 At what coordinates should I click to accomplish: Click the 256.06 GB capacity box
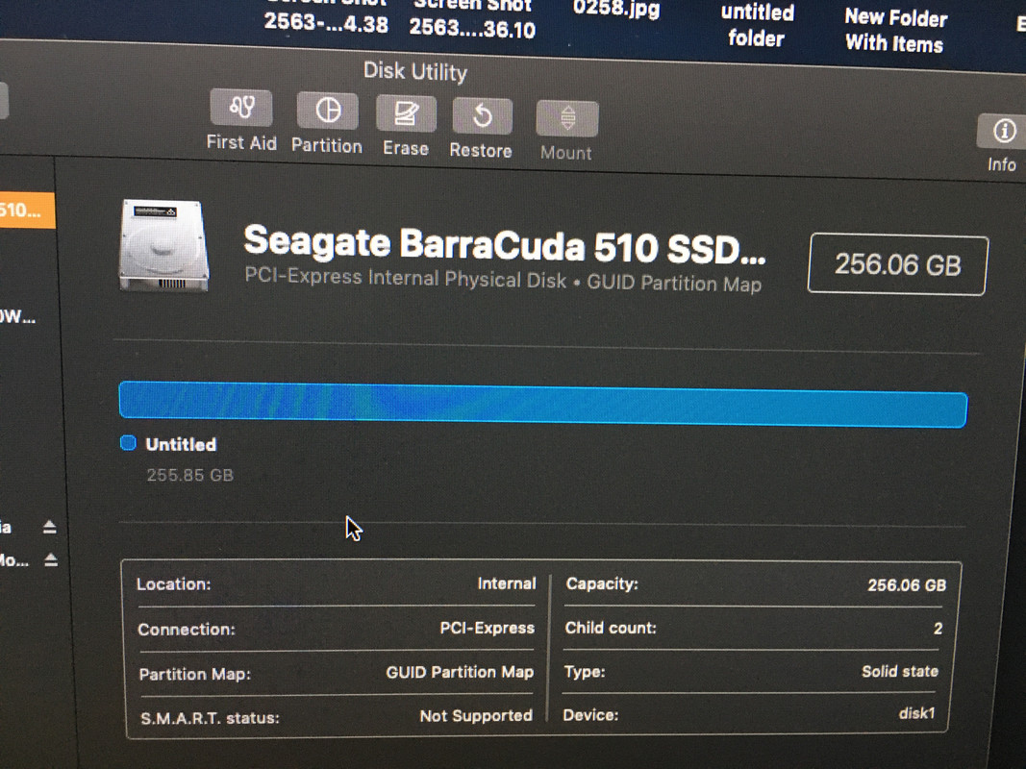pyautogui.click(x=898, y=265)
